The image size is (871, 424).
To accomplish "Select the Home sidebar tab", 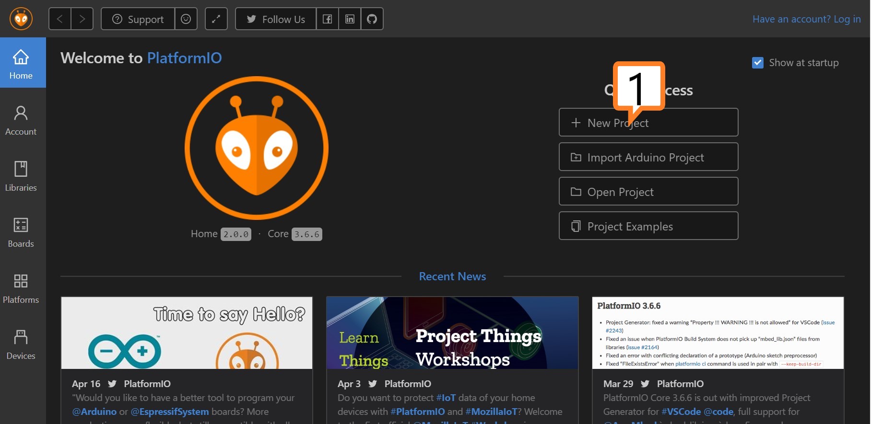I will pyautogui.click(x=23, y=63).
